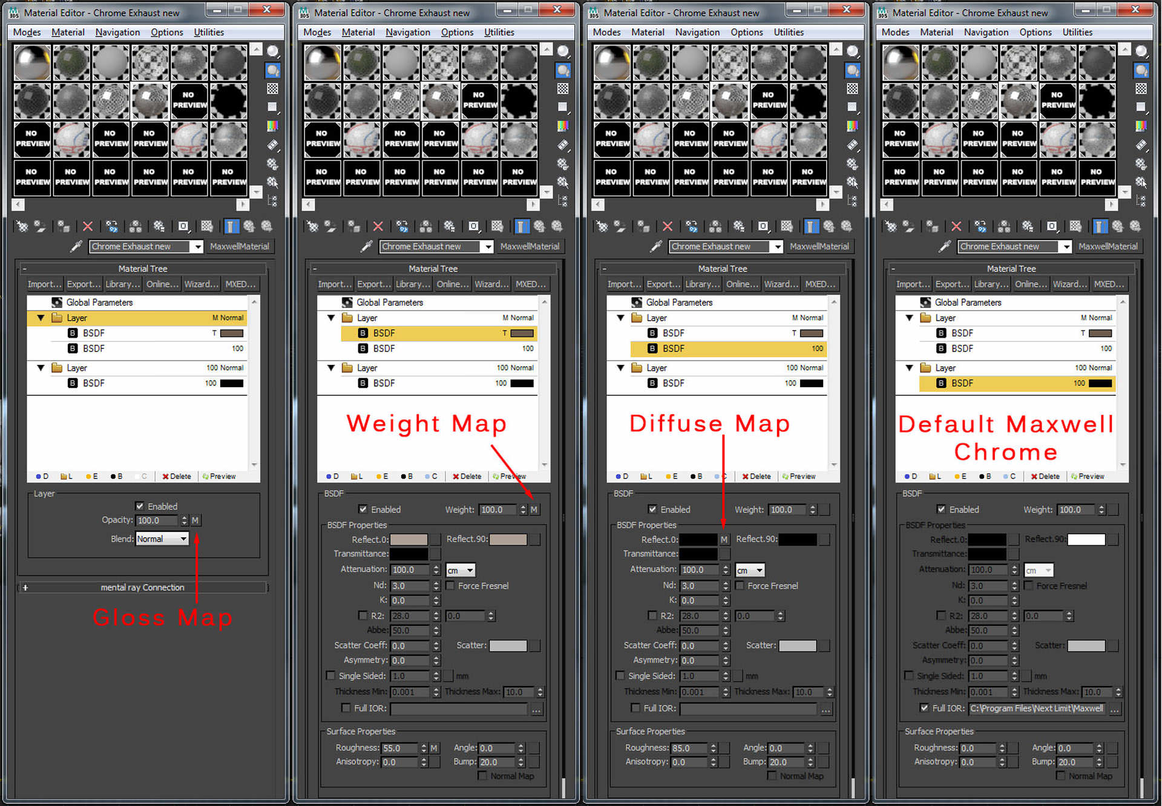Click Assign Material to Selection in leftmost window
This screenshot has height=806, width=1162.
(64, 226)
